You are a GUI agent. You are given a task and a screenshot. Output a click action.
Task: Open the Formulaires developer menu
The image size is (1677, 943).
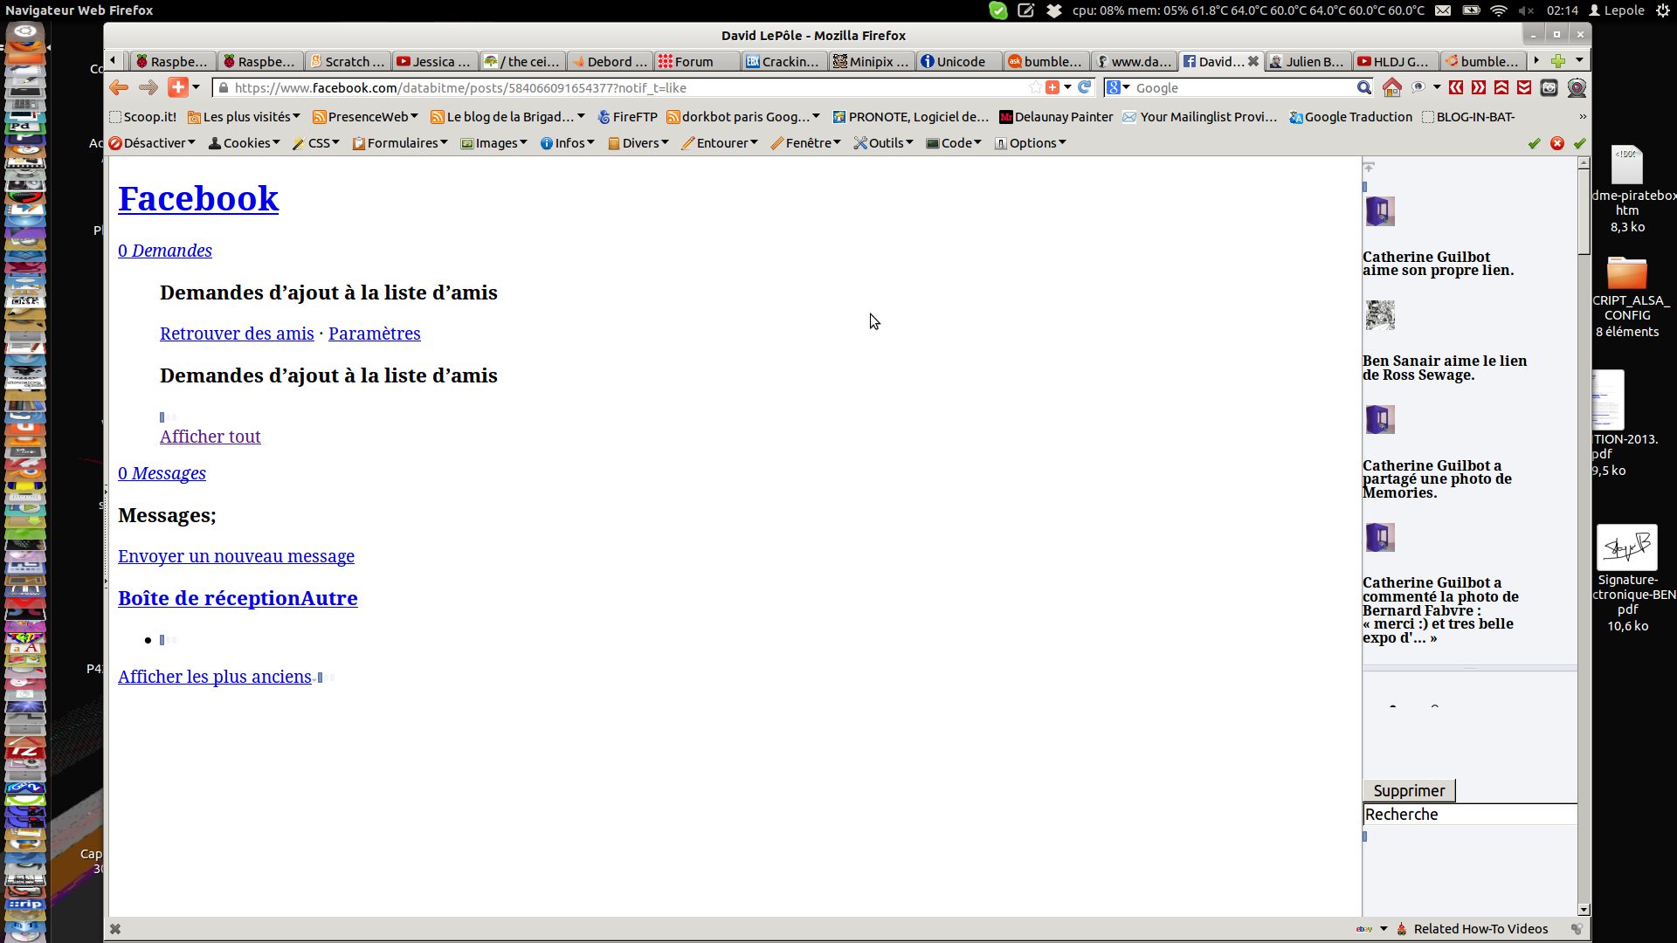[400, 143]
